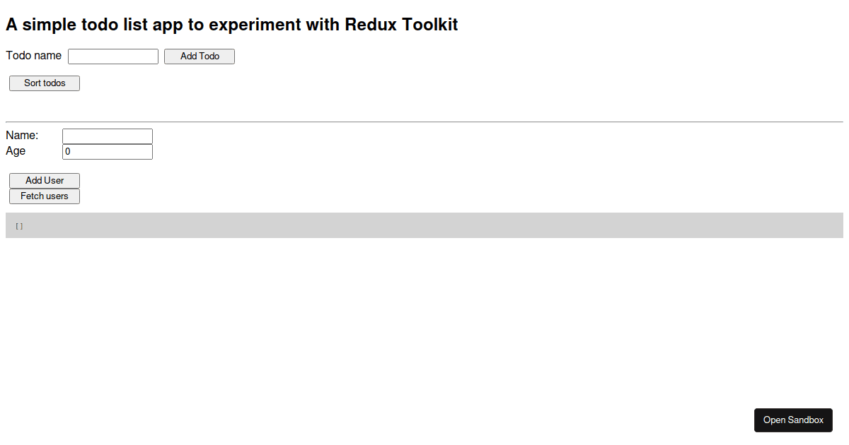This screenshot has height=445, width=849.
Task: Click the empty array brackets text
Action: (x=19, y=226)
